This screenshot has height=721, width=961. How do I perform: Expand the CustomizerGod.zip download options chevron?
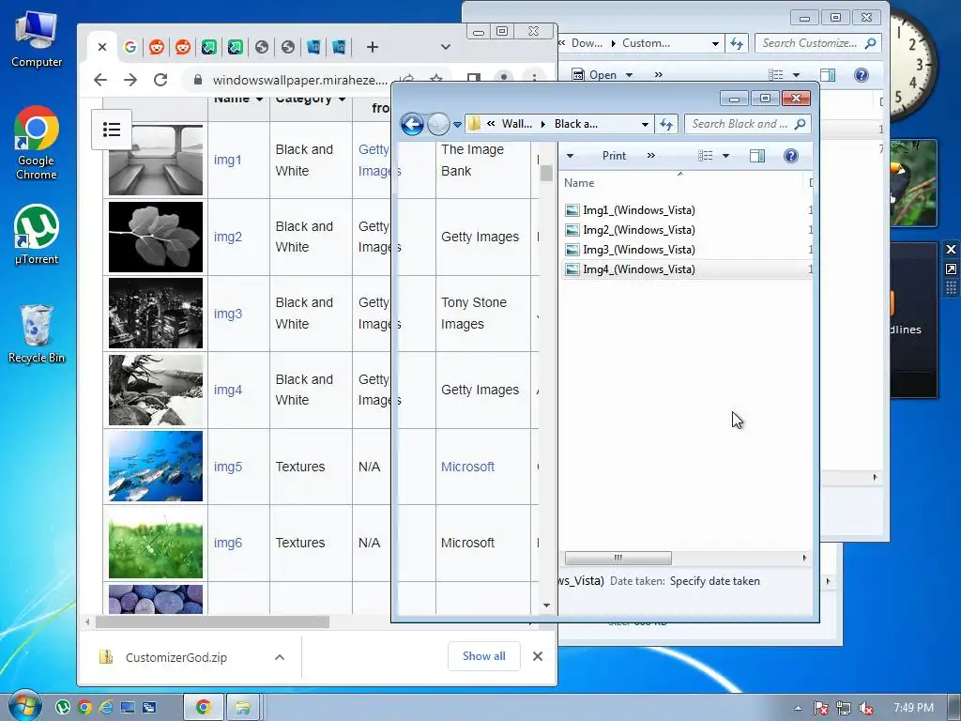pyautogui.click(x=280, y=657)
